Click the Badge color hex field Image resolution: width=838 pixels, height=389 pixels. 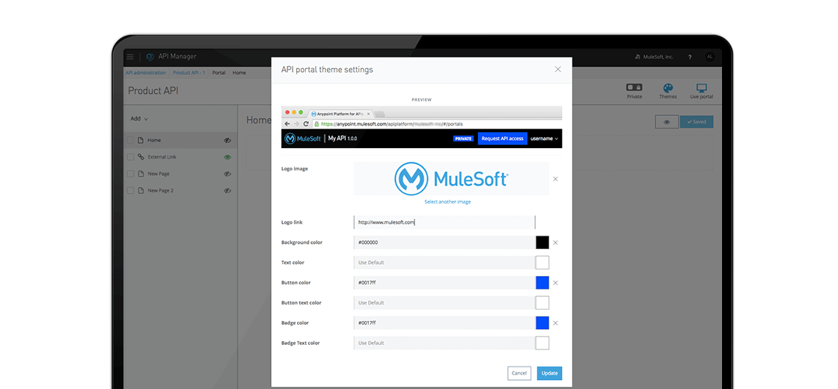(x=444, y=322)
